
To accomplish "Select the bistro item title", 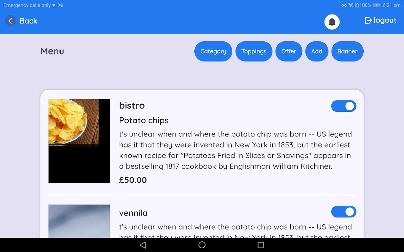I will (x=132, y=106).
